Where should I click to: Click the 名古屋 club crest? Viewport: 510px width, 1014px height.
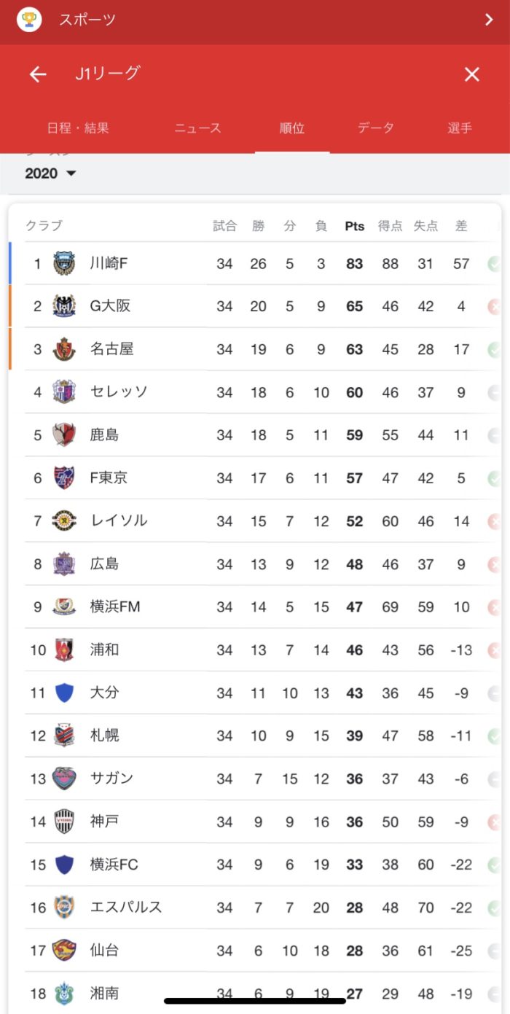click(x=64, y=349)
